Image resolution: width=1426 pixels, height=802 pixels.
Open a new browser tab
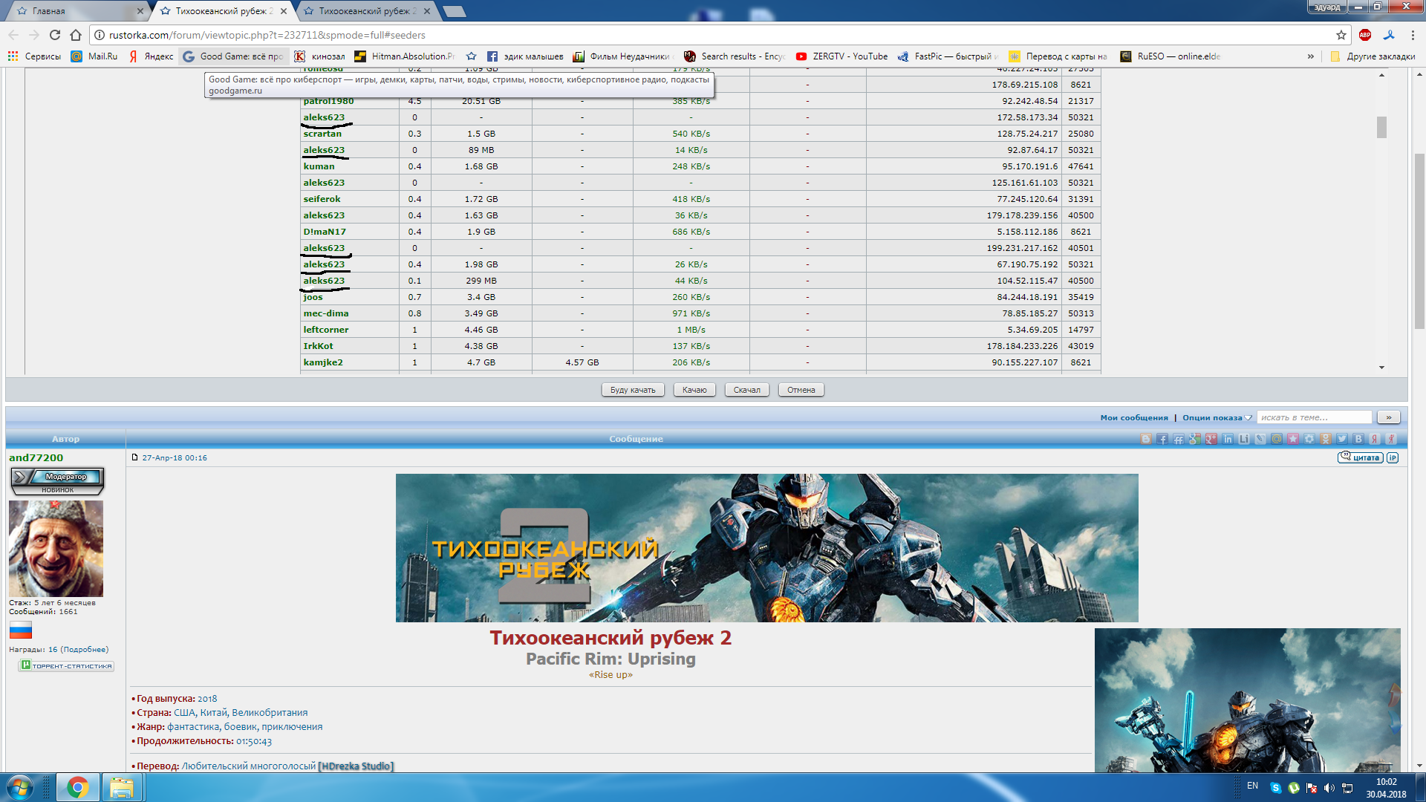click(x=454, y=11)
